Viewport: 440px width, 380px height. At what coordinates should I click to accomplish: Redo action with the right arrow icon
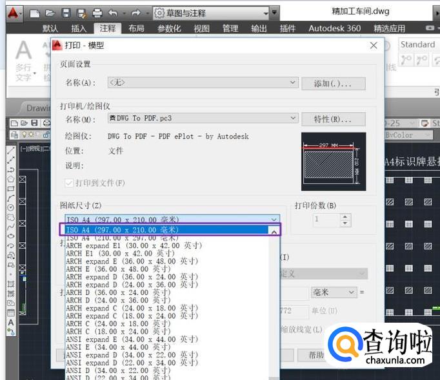point(136,13)
